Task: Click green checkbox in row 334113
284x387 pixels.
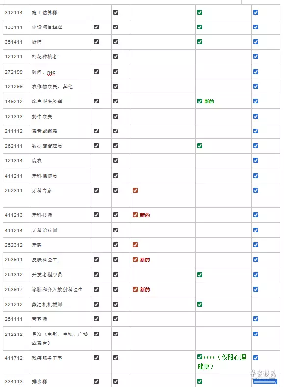Action: point(200,381)
